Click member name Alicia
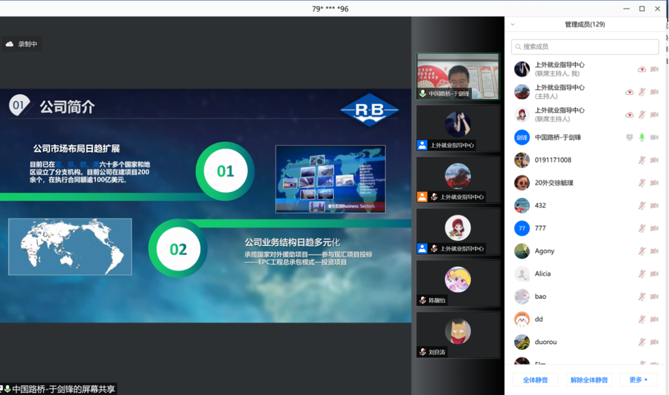Image resolution: width=669 pixels, height=395 pixels. (x=543, y=274)
